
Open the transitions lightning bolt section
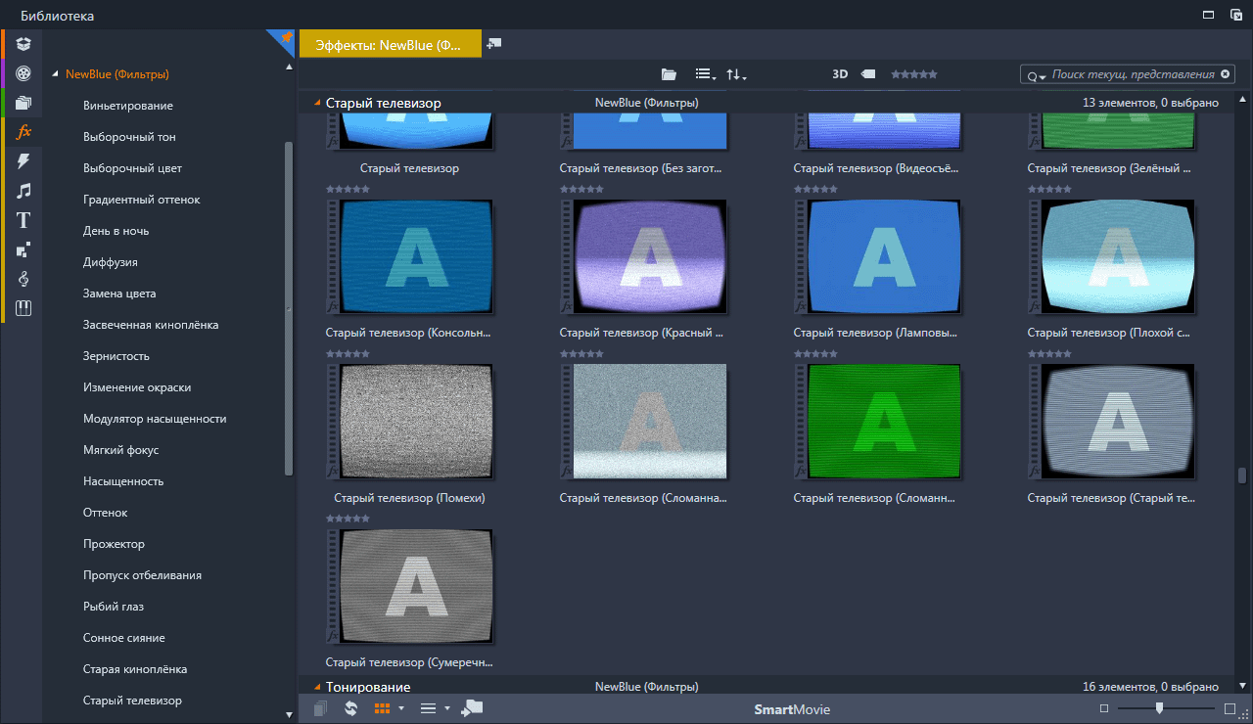tap(23, 160)
